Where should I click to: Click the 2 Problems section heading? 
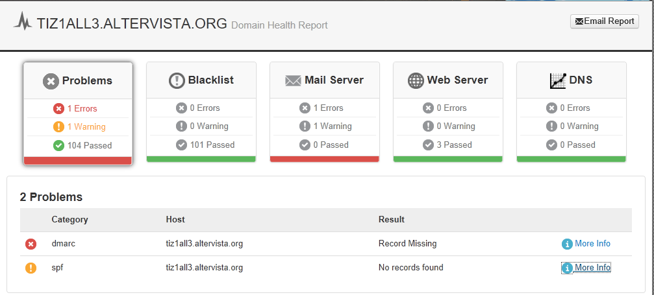pos(51,197)
